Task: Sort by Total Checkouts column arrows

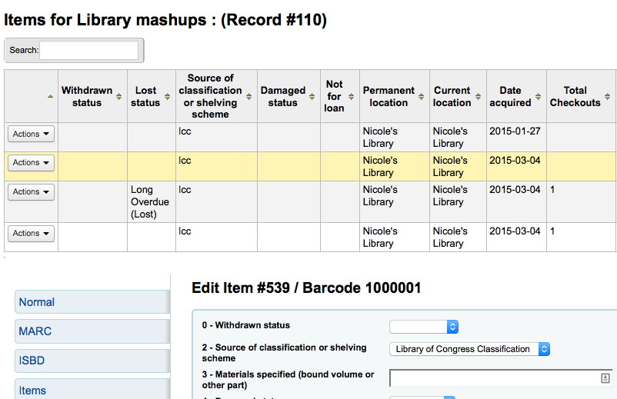Action: pos(608,96)
